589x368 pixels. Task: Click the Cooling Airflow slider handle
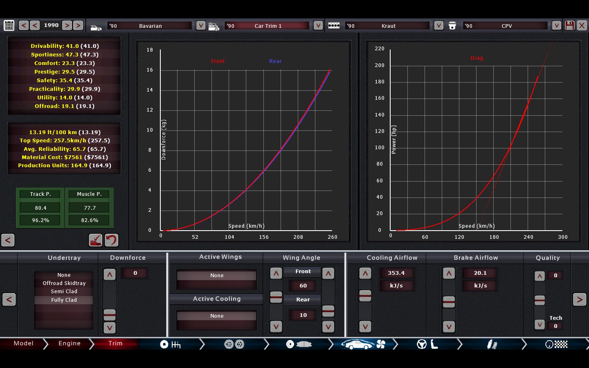(x=365, y=296)
